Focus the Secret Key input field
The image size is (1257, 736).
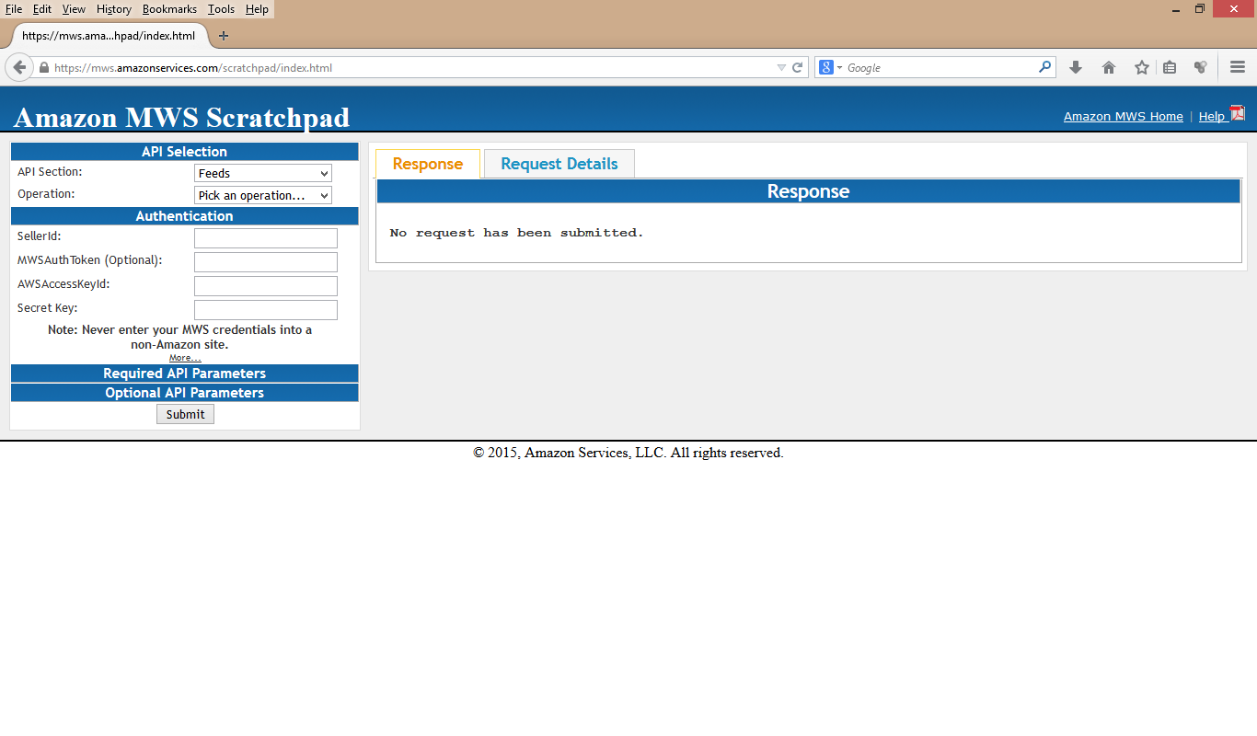(x=266, y=310)
